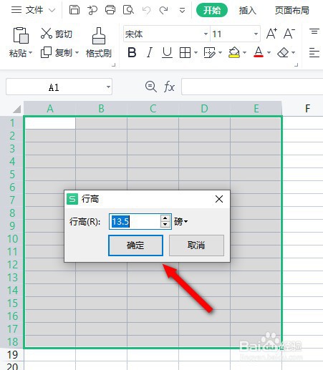
Task: Toggle Underline formatting
Action: point(167,52)
